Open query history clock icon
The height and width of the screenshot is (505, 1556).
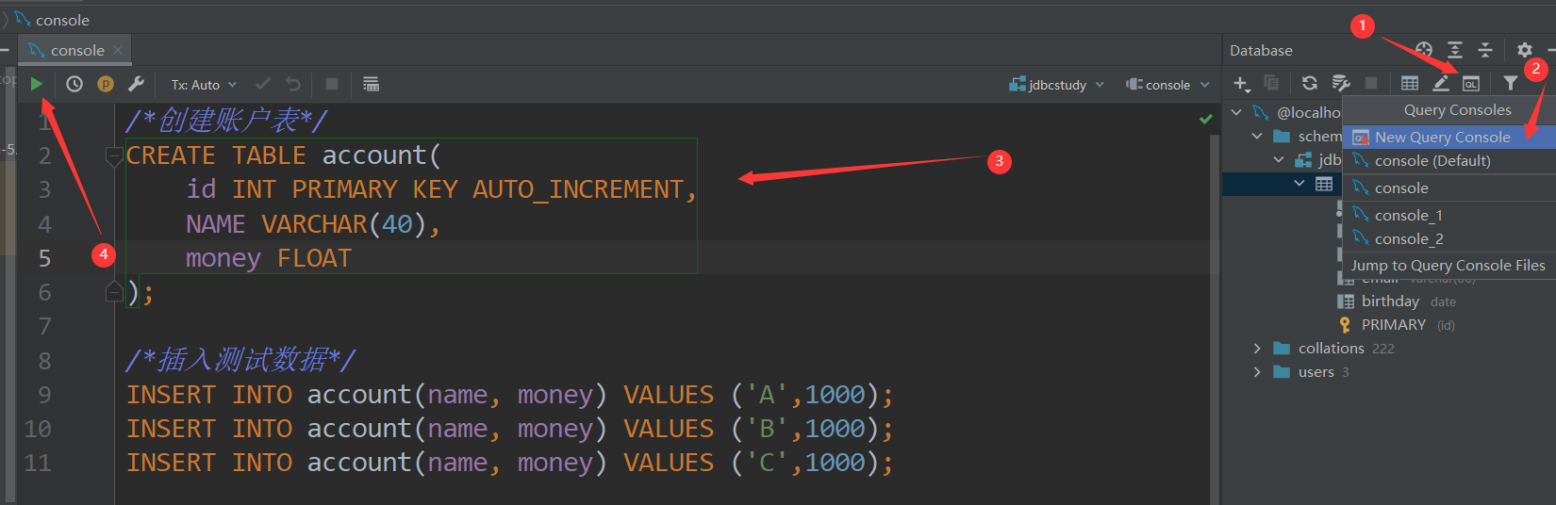coord(74,84)
